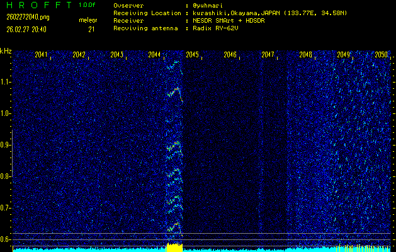Select the 2047 time marker

coord(268,55)
